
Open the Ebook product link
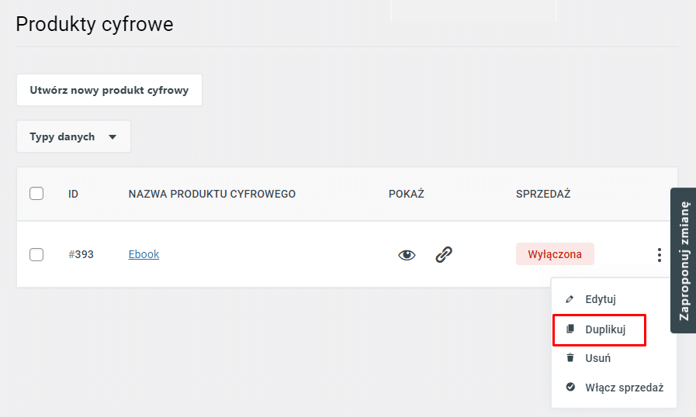[144, 254]
